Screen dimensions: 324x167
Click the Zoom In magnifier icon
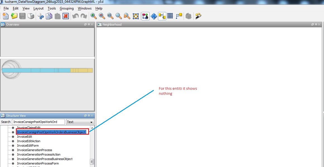pyautogui.click(x=93, y=16)
